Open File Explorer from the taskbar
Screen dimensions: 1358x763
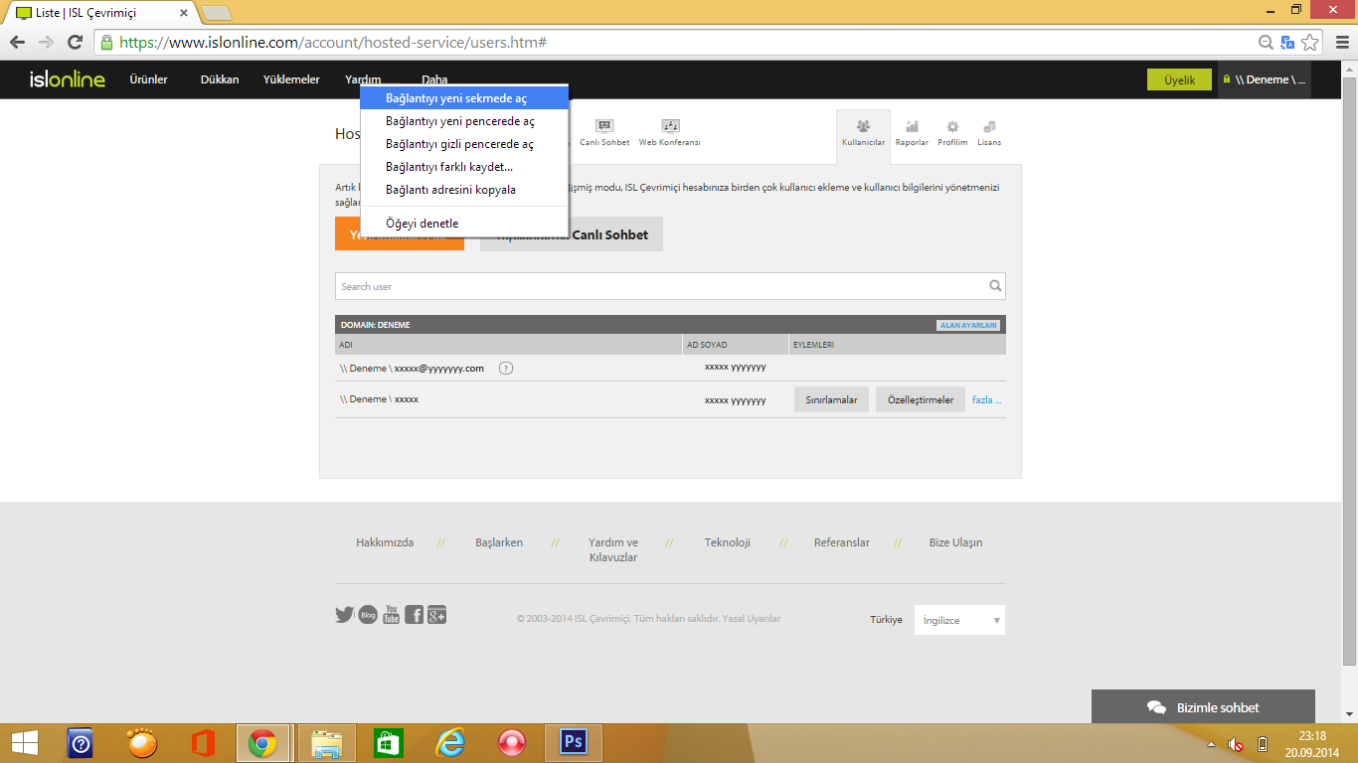[327, 743]
